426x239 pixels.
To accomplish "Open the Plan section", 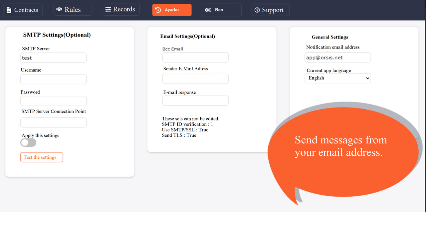I will [221, 10].
